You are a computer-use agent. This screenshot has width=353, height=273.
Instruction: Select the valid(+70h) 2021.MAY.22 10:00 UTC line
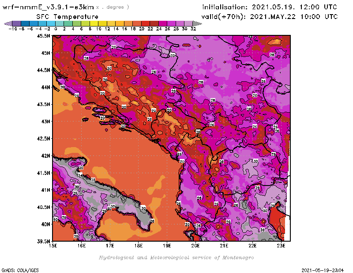click(270, 16)
